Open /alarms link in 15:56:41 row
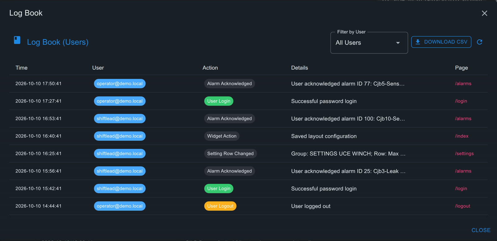 tap(463, 171)
